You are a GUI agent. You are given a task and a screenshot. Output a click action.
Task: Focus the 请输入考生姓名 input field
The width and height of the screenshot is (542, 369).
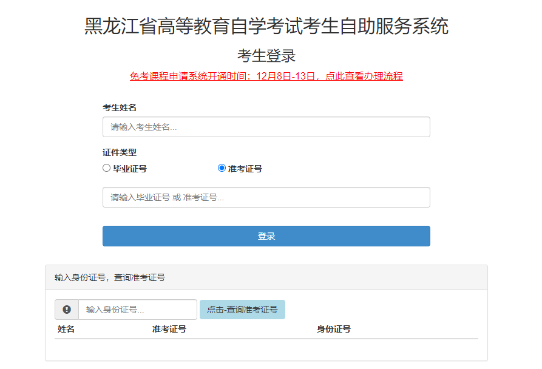point(266,127)
